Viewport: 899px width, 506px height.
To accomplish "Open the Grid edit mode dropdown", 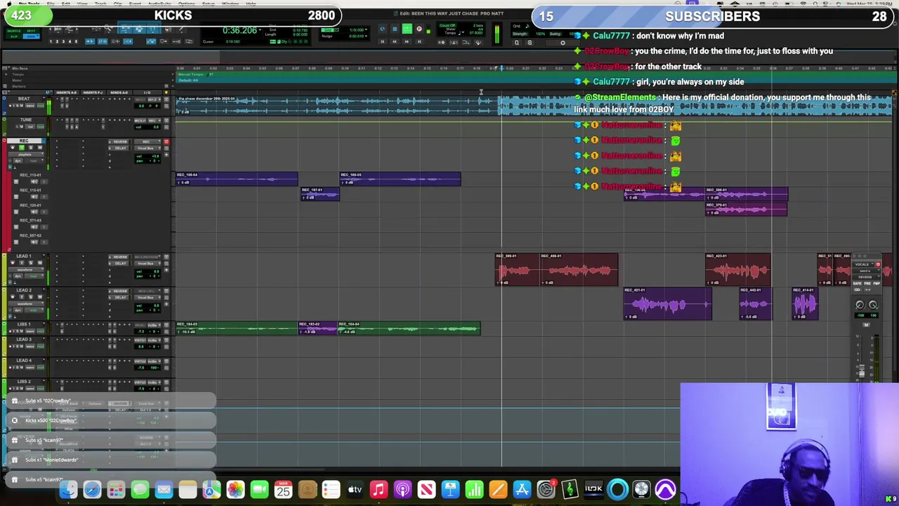I will point(38,35).
